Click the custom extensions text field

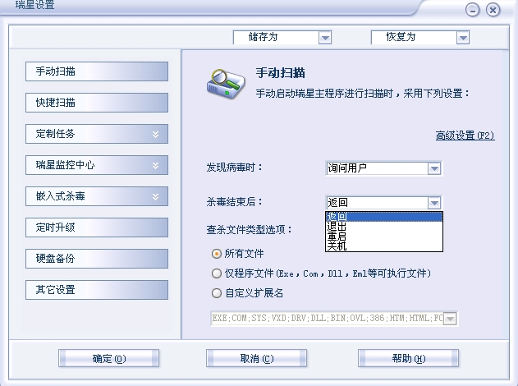[327, 319]
